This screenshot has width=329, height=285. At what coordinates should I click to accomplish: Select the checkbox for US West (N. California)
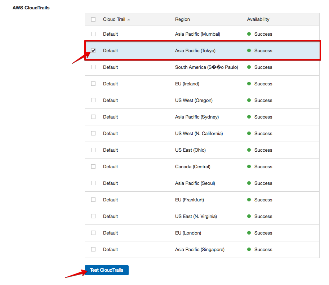point(93,133)
